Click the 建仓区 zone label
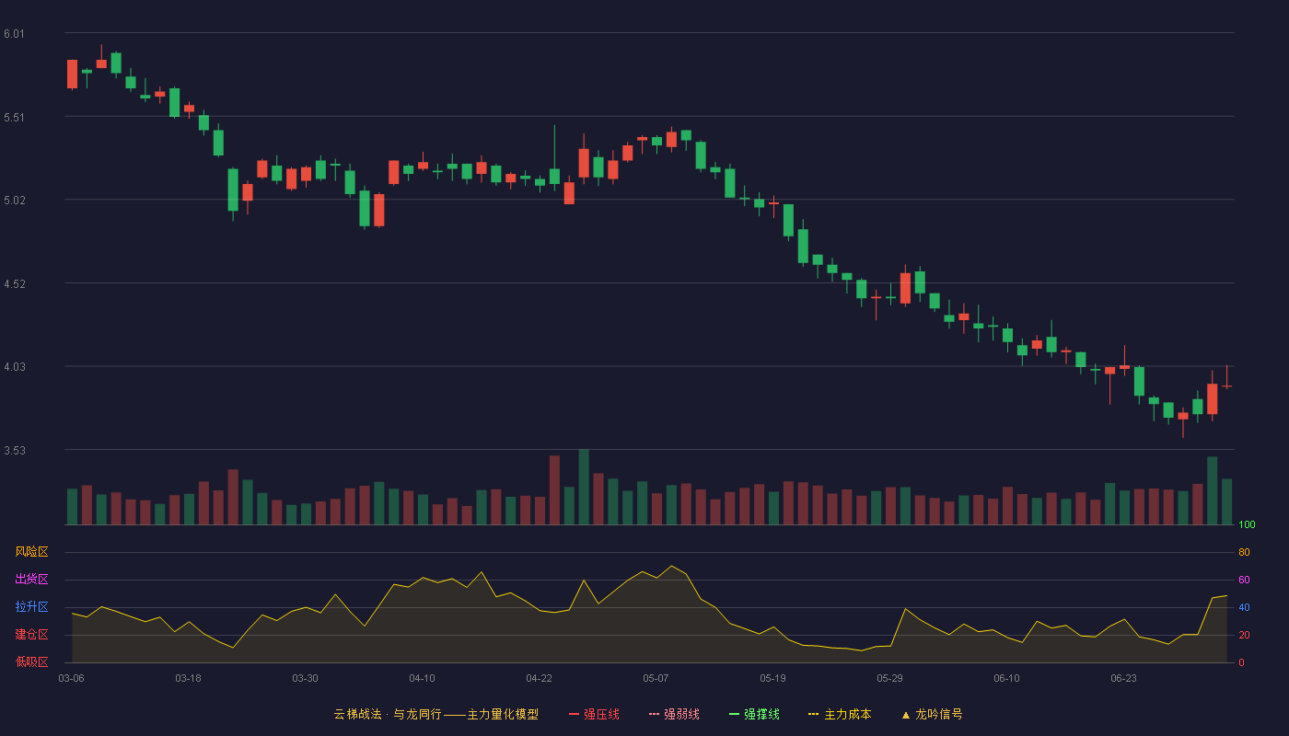This screenshot has width=1289, height=736. click(x=31, y=635)
